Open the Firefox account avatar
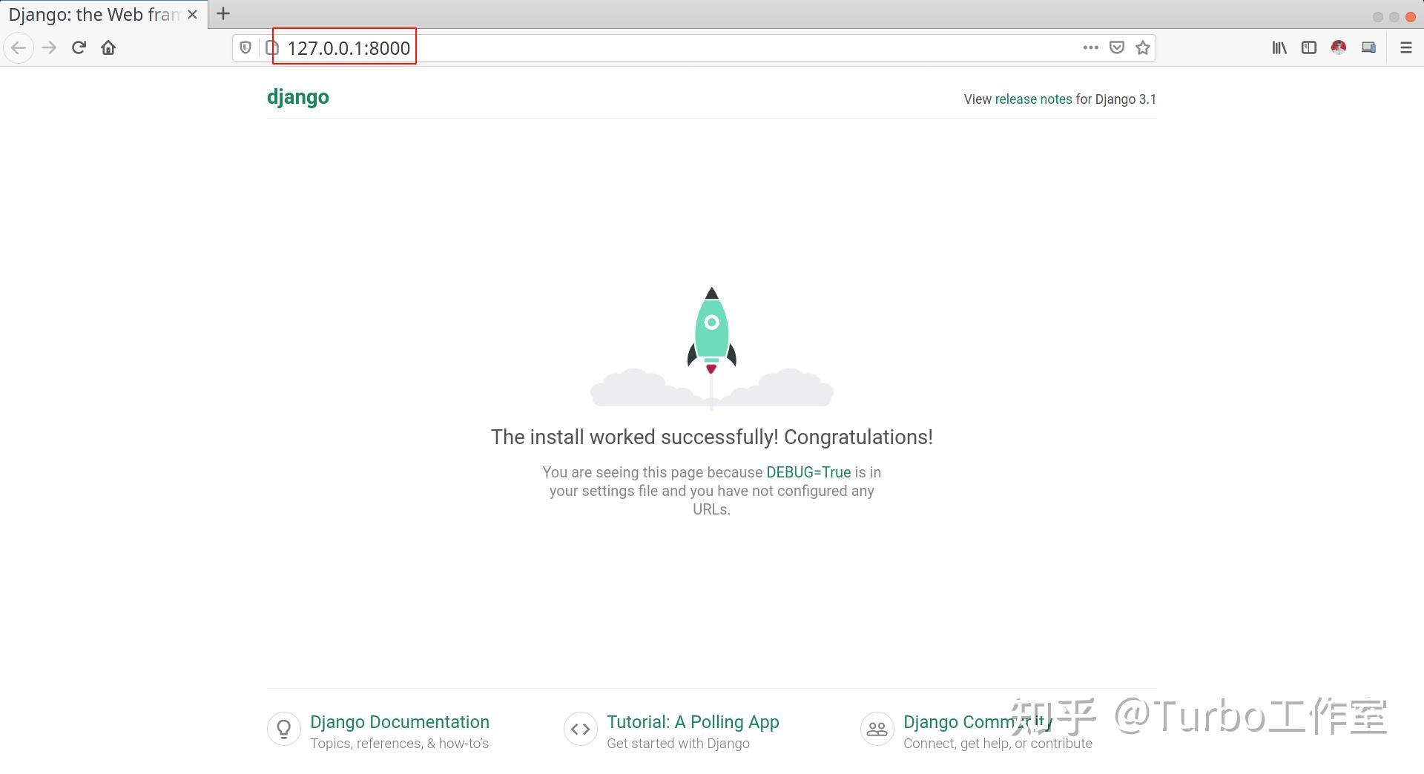Viewport: 1424px width, 774px height. point(1339,47)
